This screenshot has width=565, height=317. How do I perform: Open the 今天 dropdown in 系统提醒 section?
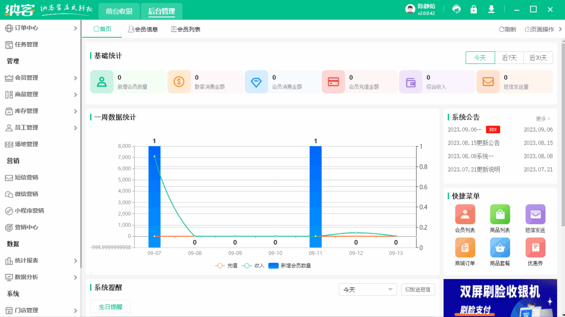(367, 289)
